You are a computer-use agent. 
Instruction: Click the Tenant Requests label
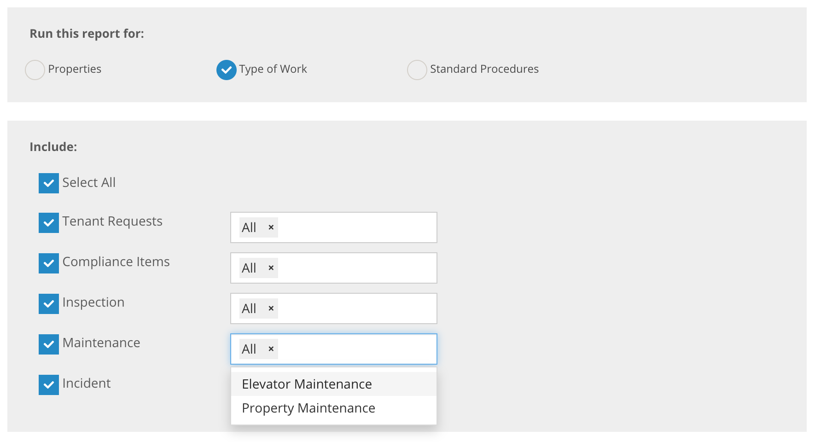[x=112, y=221]
